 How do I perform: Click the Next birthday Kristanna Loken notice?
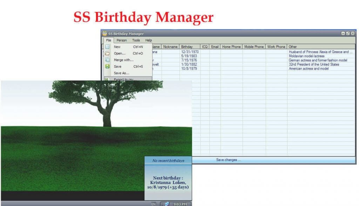(168, 183)
